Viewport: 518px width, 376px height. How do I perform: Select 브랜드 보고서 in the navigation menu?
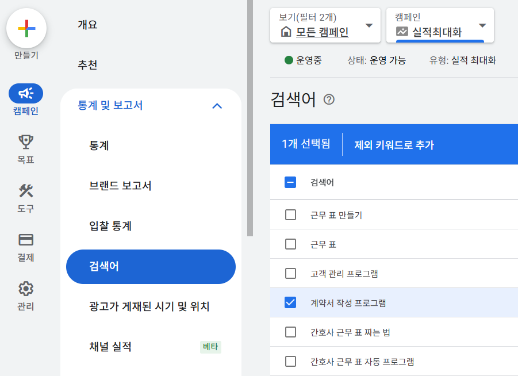(120, 186)
